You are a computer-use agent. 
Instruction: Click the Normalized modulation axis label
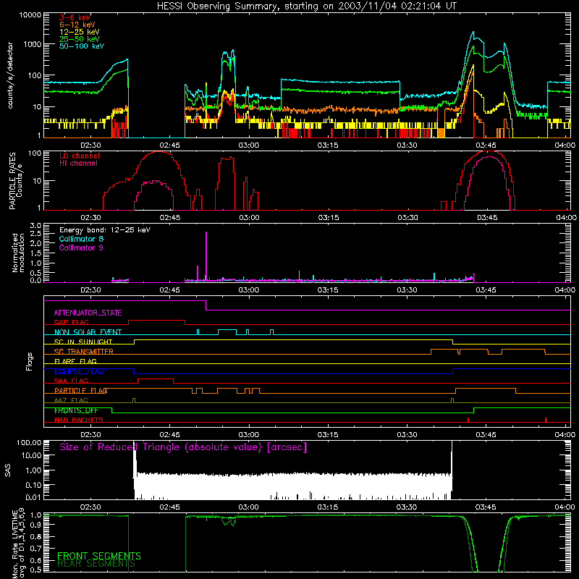[18, 253]
